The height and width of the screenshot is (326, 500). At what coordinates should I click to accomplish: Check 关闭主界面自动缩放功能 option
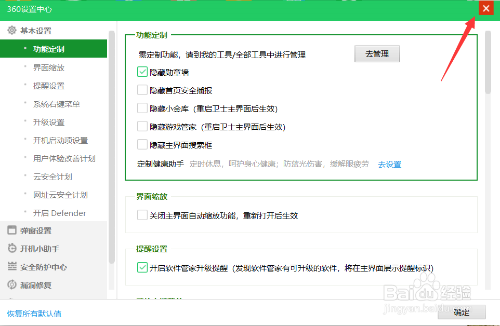[x=142, y=215]
